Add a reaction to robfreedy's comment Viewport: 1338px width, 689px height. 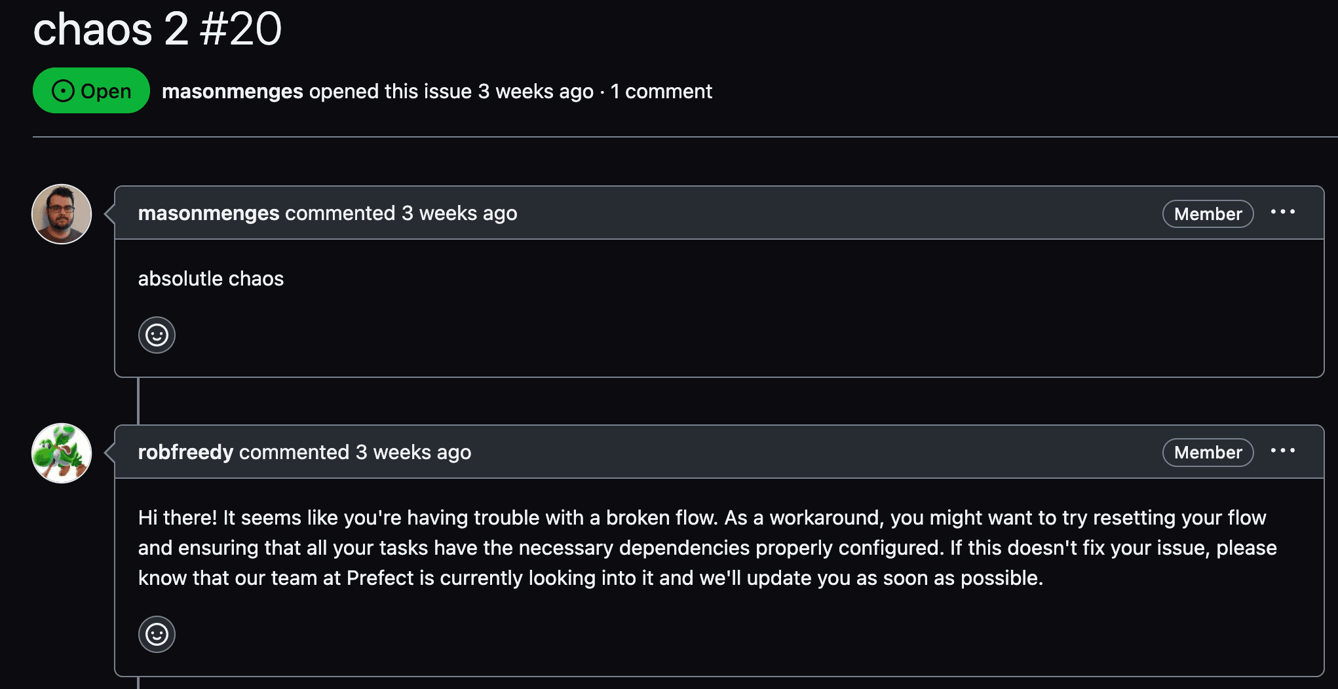tap(157, 634)
